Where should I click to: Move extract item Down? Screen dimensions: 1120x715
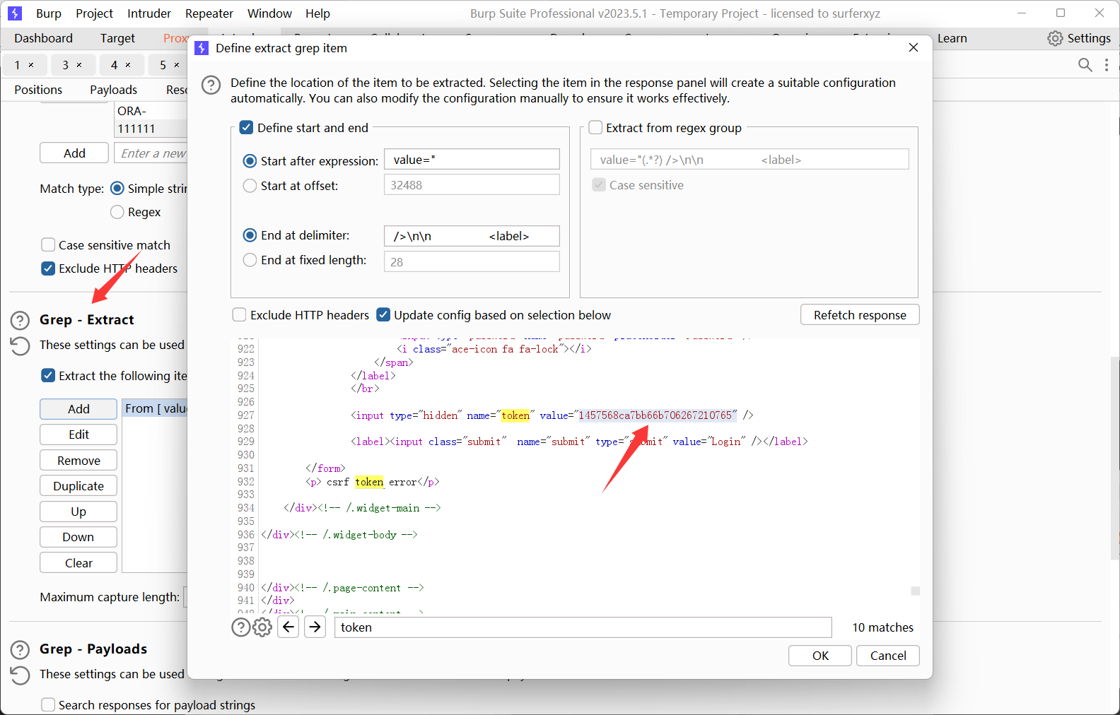pos(78,537)
